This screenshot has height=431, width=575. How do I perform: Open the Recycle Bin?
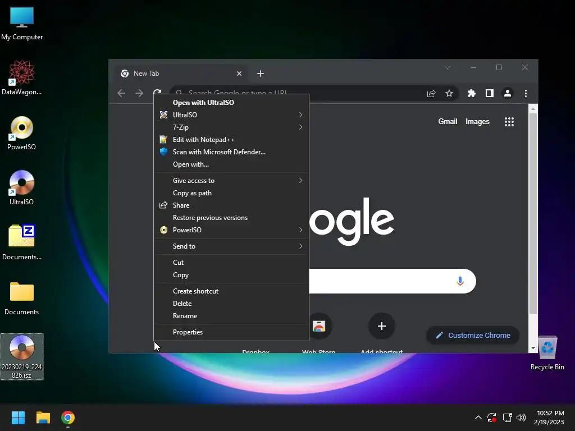point(547,353)
